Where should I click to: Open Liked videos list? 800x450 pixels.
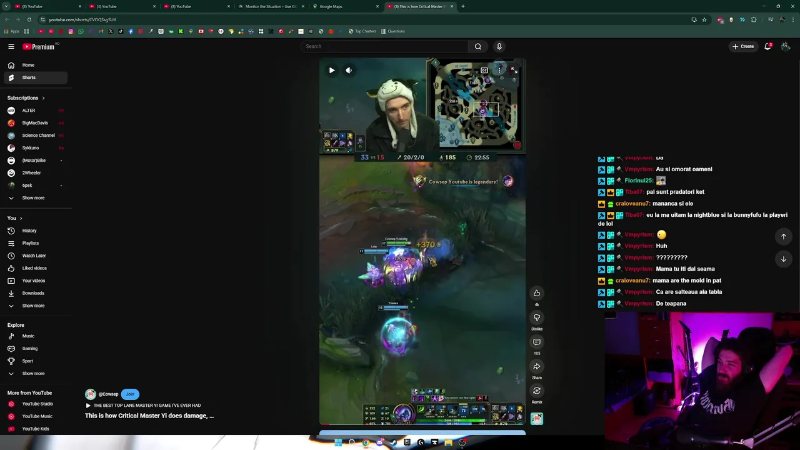[36, 268]
